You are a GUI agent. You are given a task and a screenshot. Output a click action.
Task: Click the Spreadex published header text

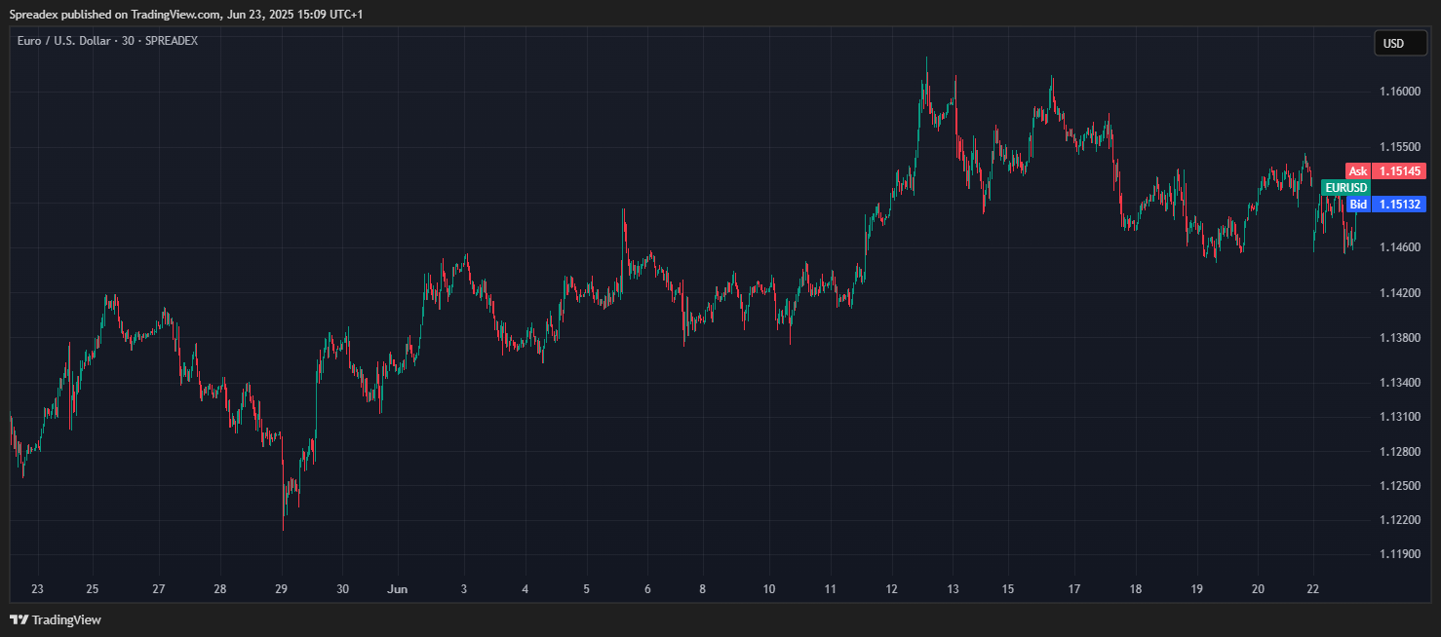[x=186, y=15]
